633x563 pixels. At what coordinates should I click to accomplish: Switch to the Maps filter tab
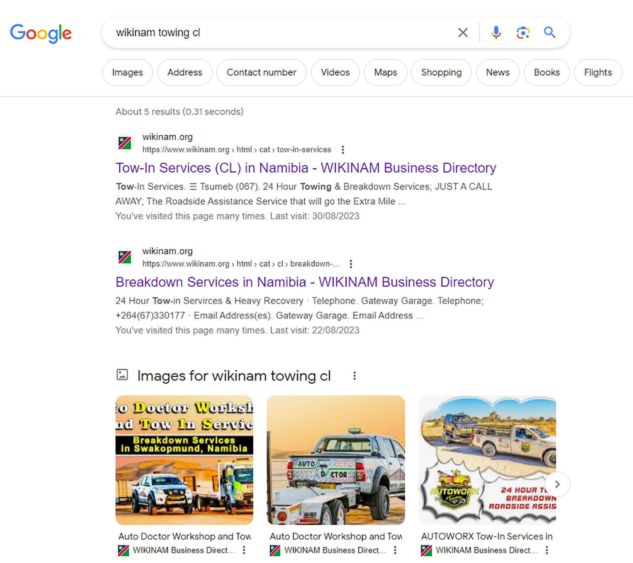[x=385, y=72]
